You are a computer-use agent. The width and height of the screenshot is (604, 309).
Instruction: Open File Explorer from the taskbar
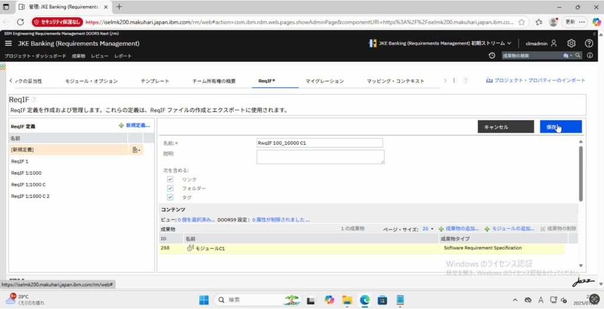click(347, 300)
